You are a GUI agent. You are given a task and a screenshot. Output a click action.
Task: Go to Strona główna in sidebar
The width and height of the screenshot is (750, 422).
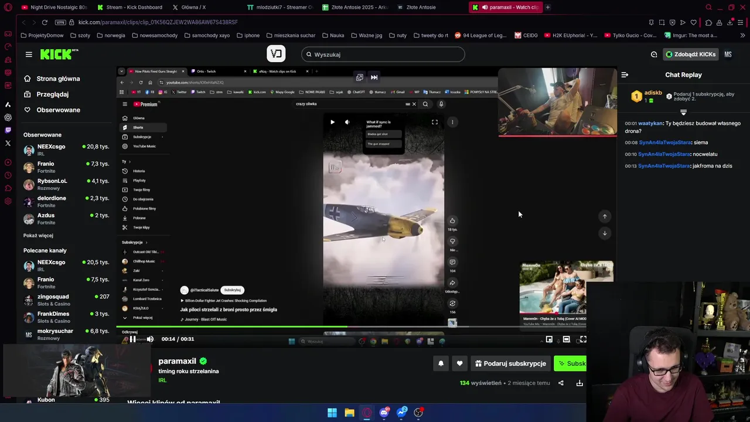[x=52, y=79]
